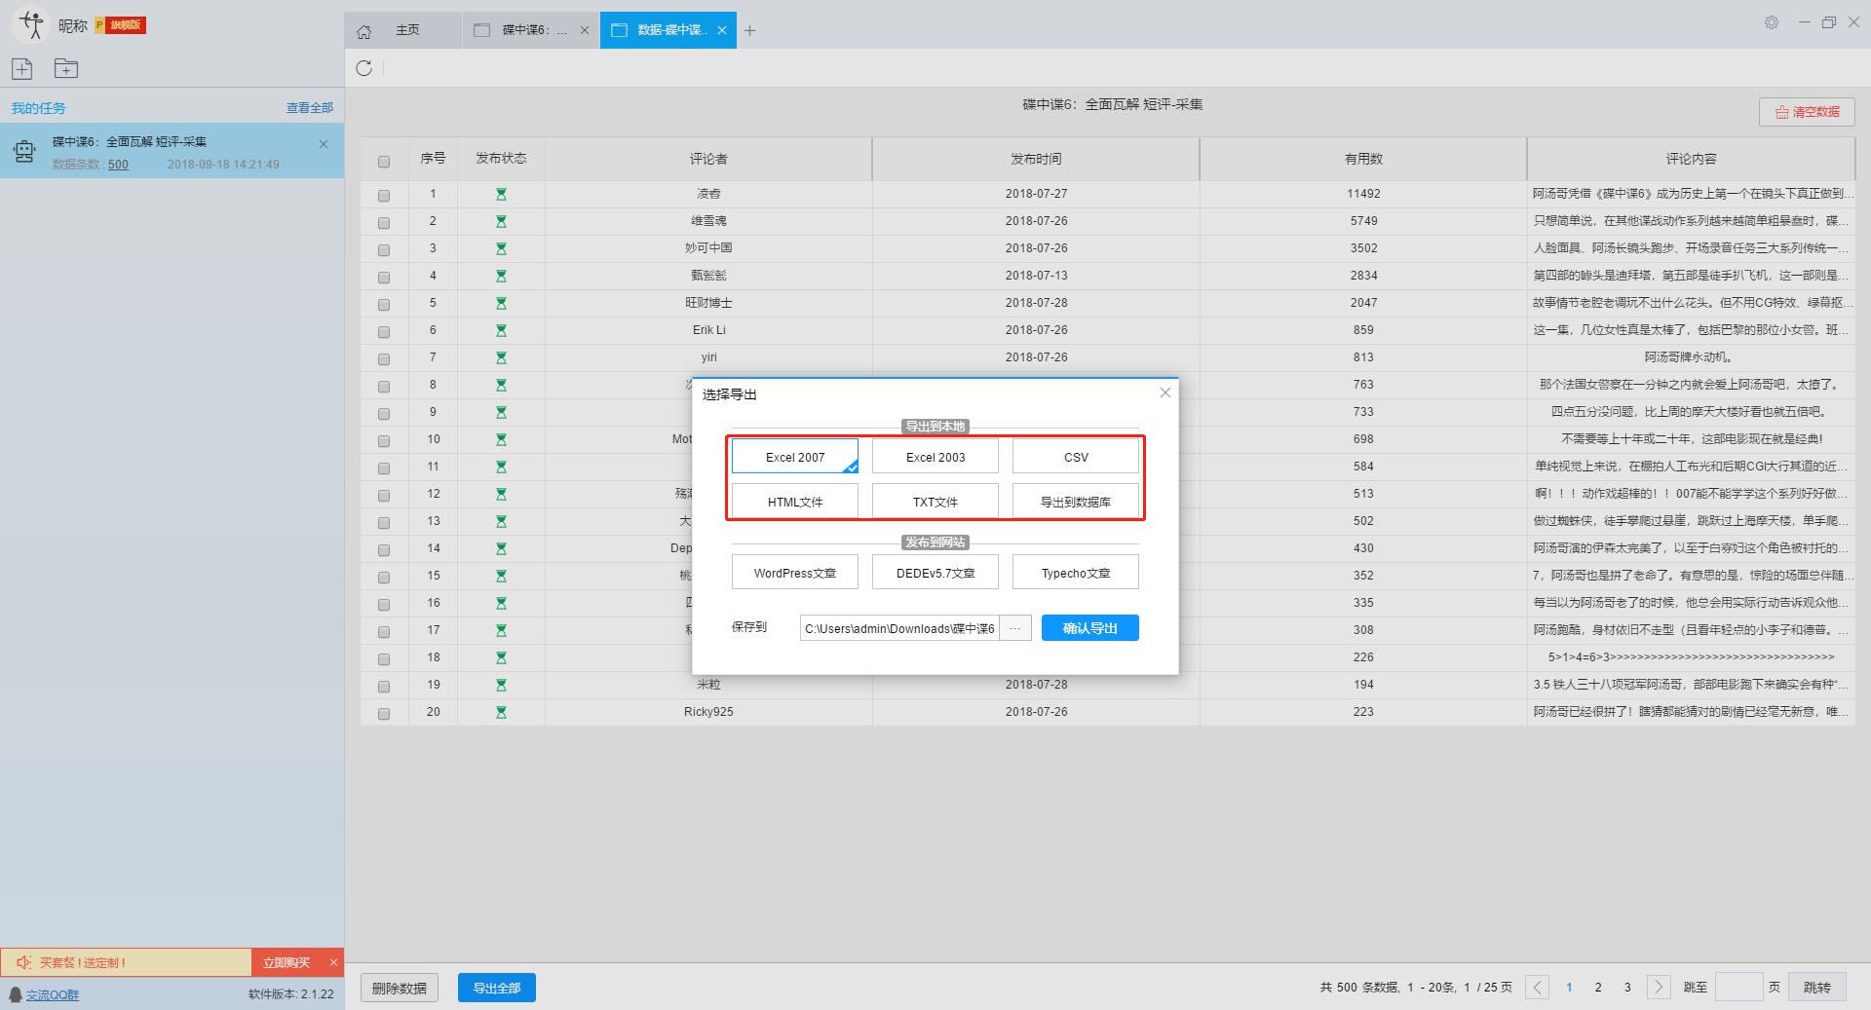Open settings gear icon in title bar
Image resolution: width=1871 pixels, height=1010 pixels.
[x=1772, y=22]
